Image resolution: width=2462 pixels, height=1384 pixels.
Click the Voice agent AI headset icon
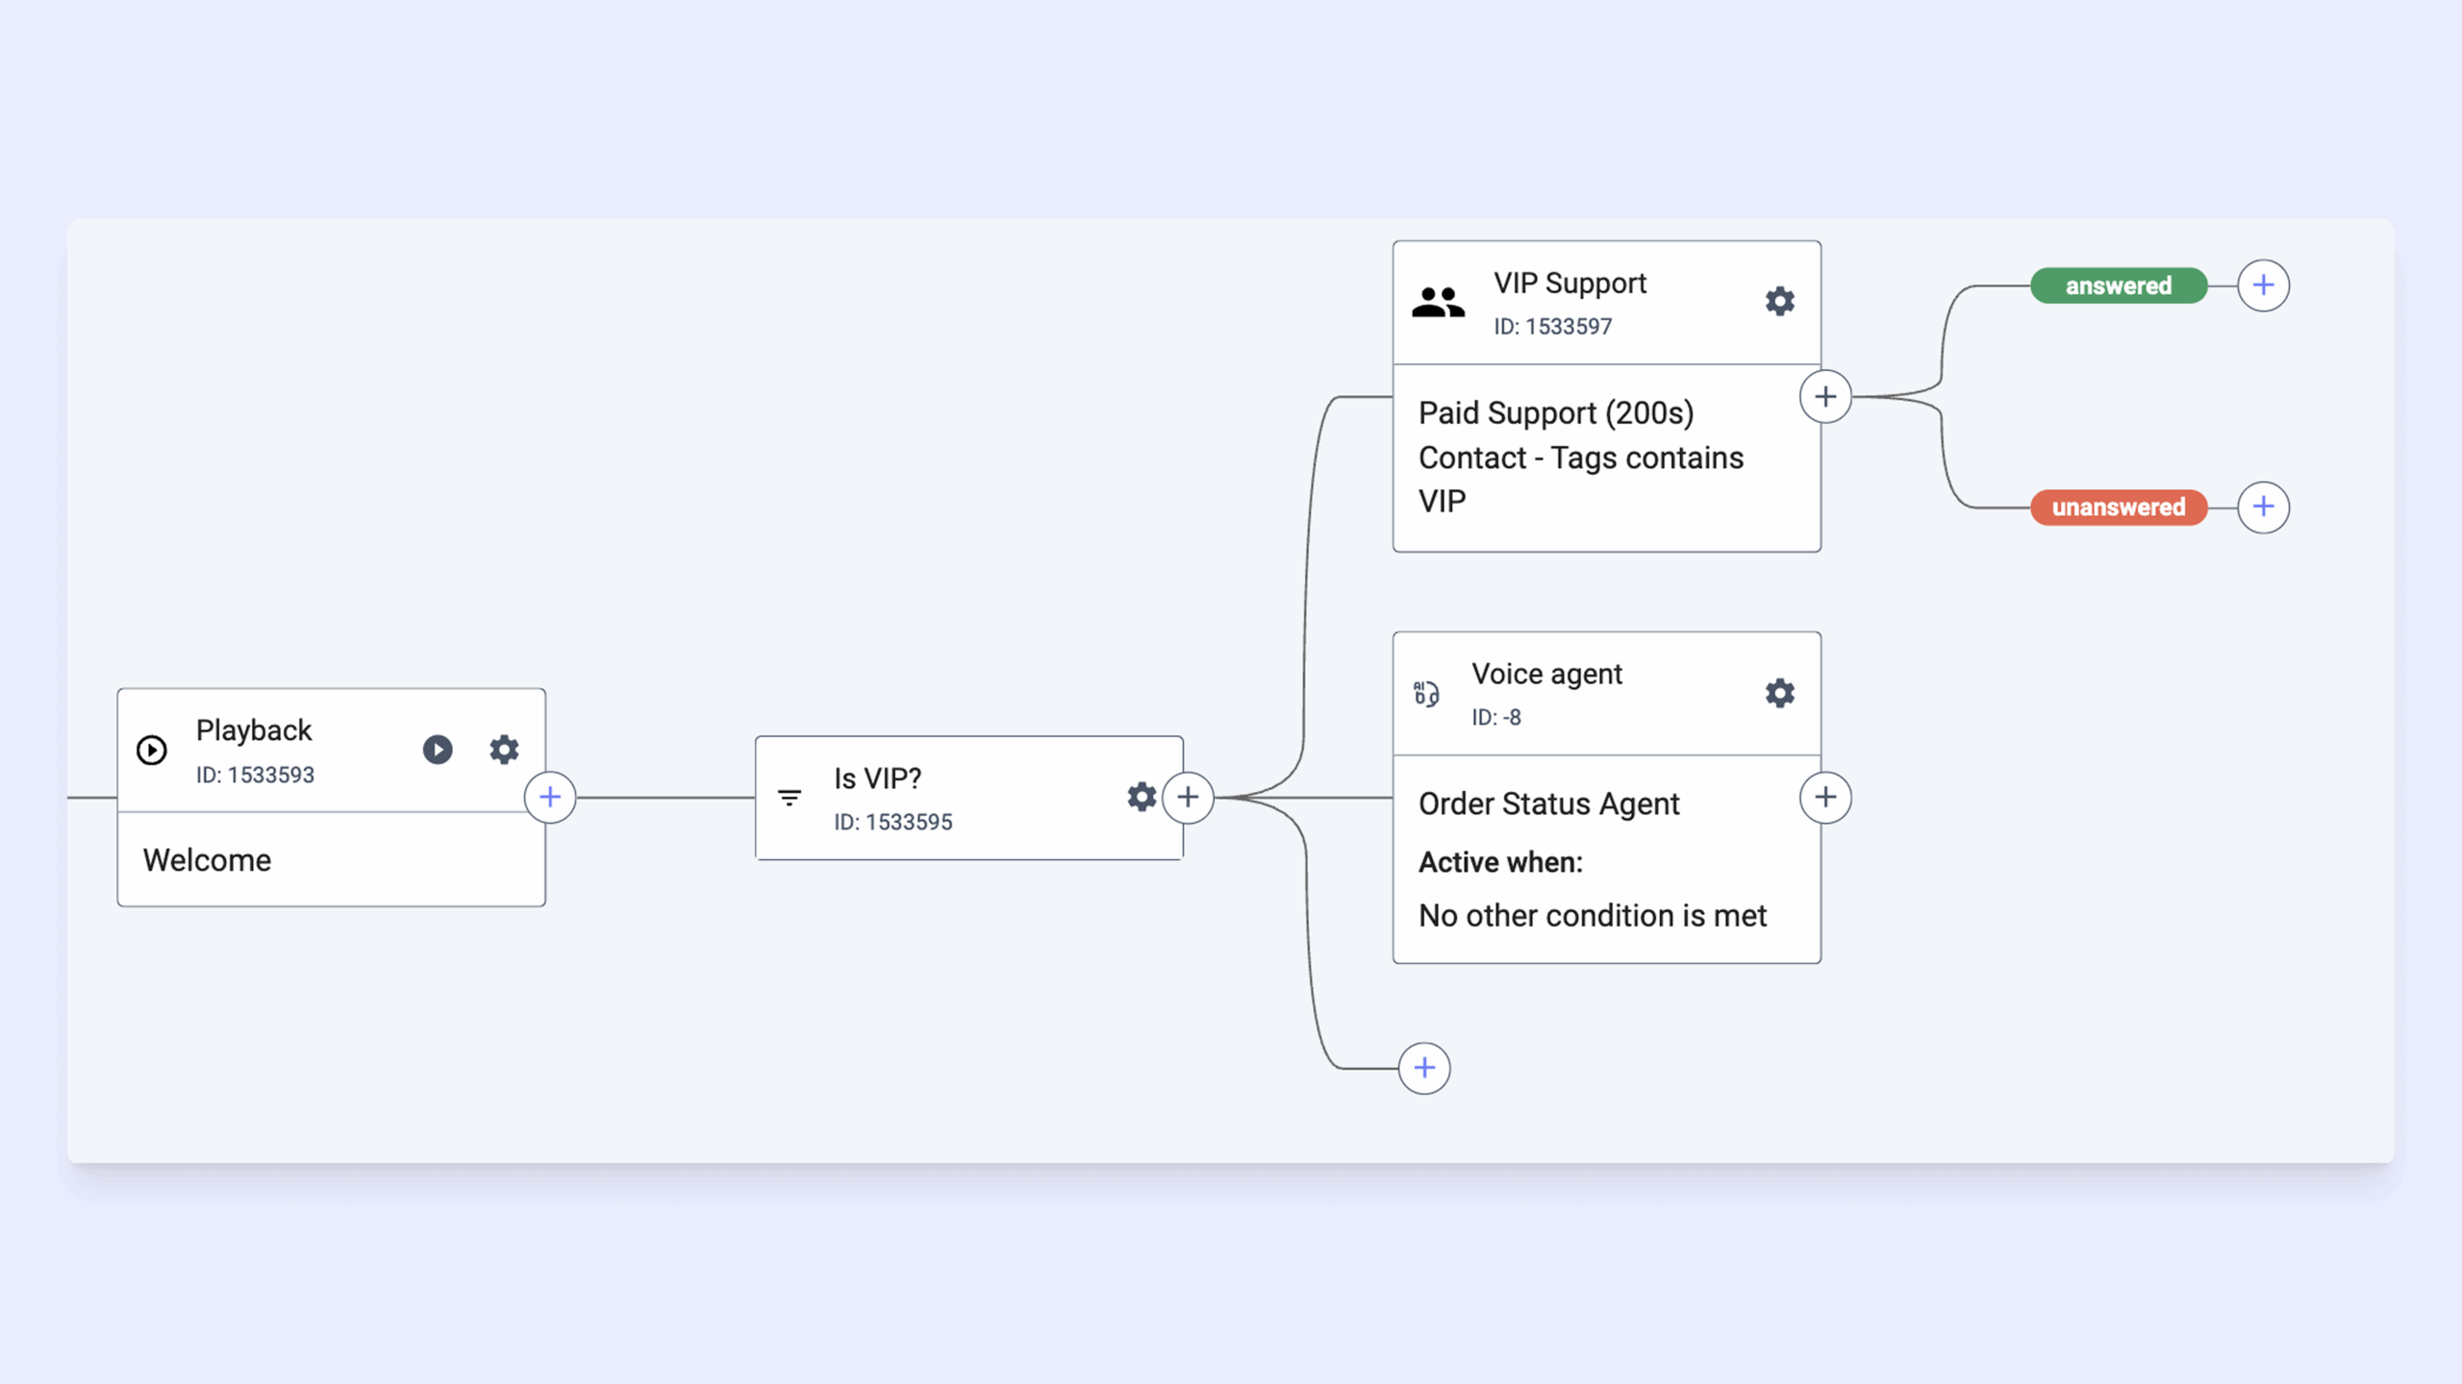coord(1426,693)
